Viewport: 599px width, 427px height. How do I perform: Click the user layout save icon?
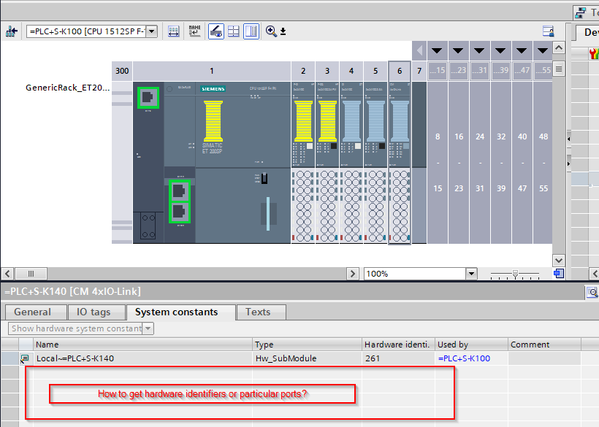[x=548, y=31]
